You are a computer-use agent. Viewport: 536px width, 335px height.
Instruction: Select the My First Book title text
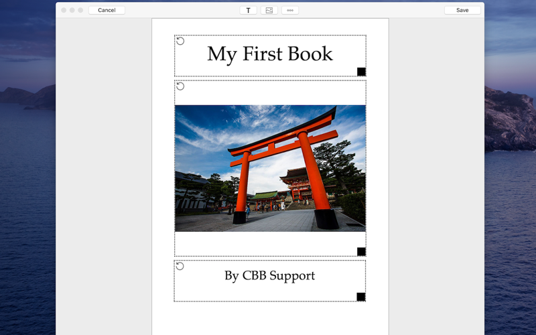(x=270, y=54)
